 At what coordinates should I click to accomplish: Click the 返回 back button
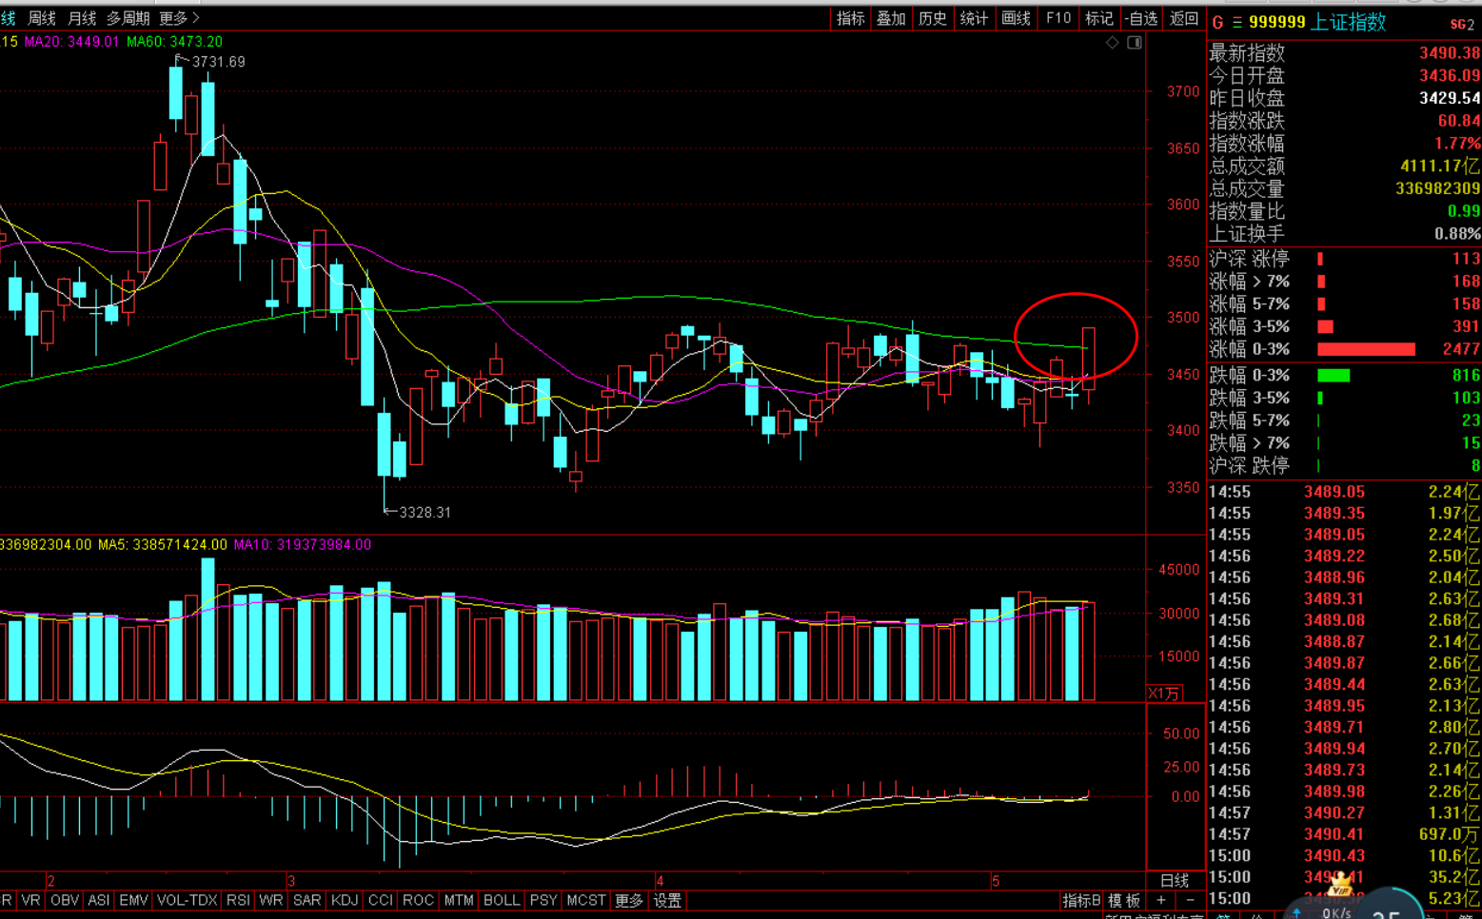(x=1183, y=18)
